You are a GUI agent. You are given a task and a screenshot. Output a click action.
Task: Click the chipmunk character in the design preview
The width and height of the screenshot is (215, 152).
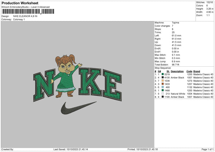[x=66, y=76]
